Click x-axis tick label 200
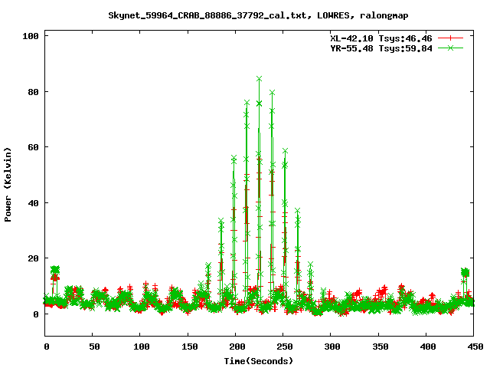 (x=237, y=347)
